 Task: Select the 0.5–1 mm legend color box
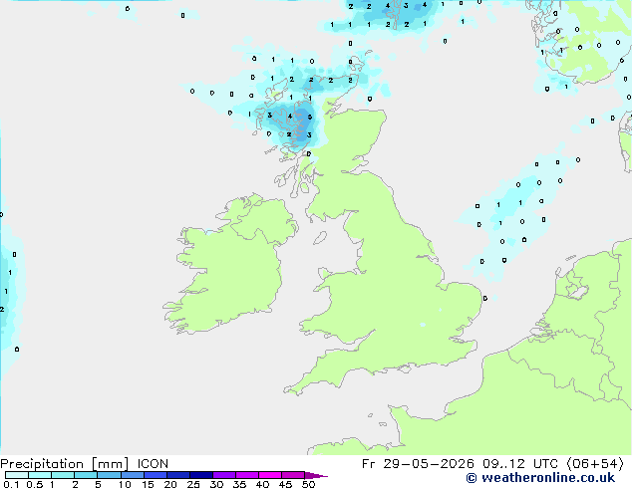point(40,475)
